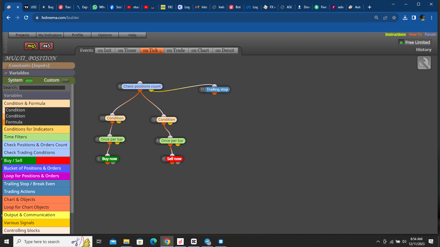Screen dimensions: 440x247
Task: Open the Help menu
Action: click(x=132, y=35)
